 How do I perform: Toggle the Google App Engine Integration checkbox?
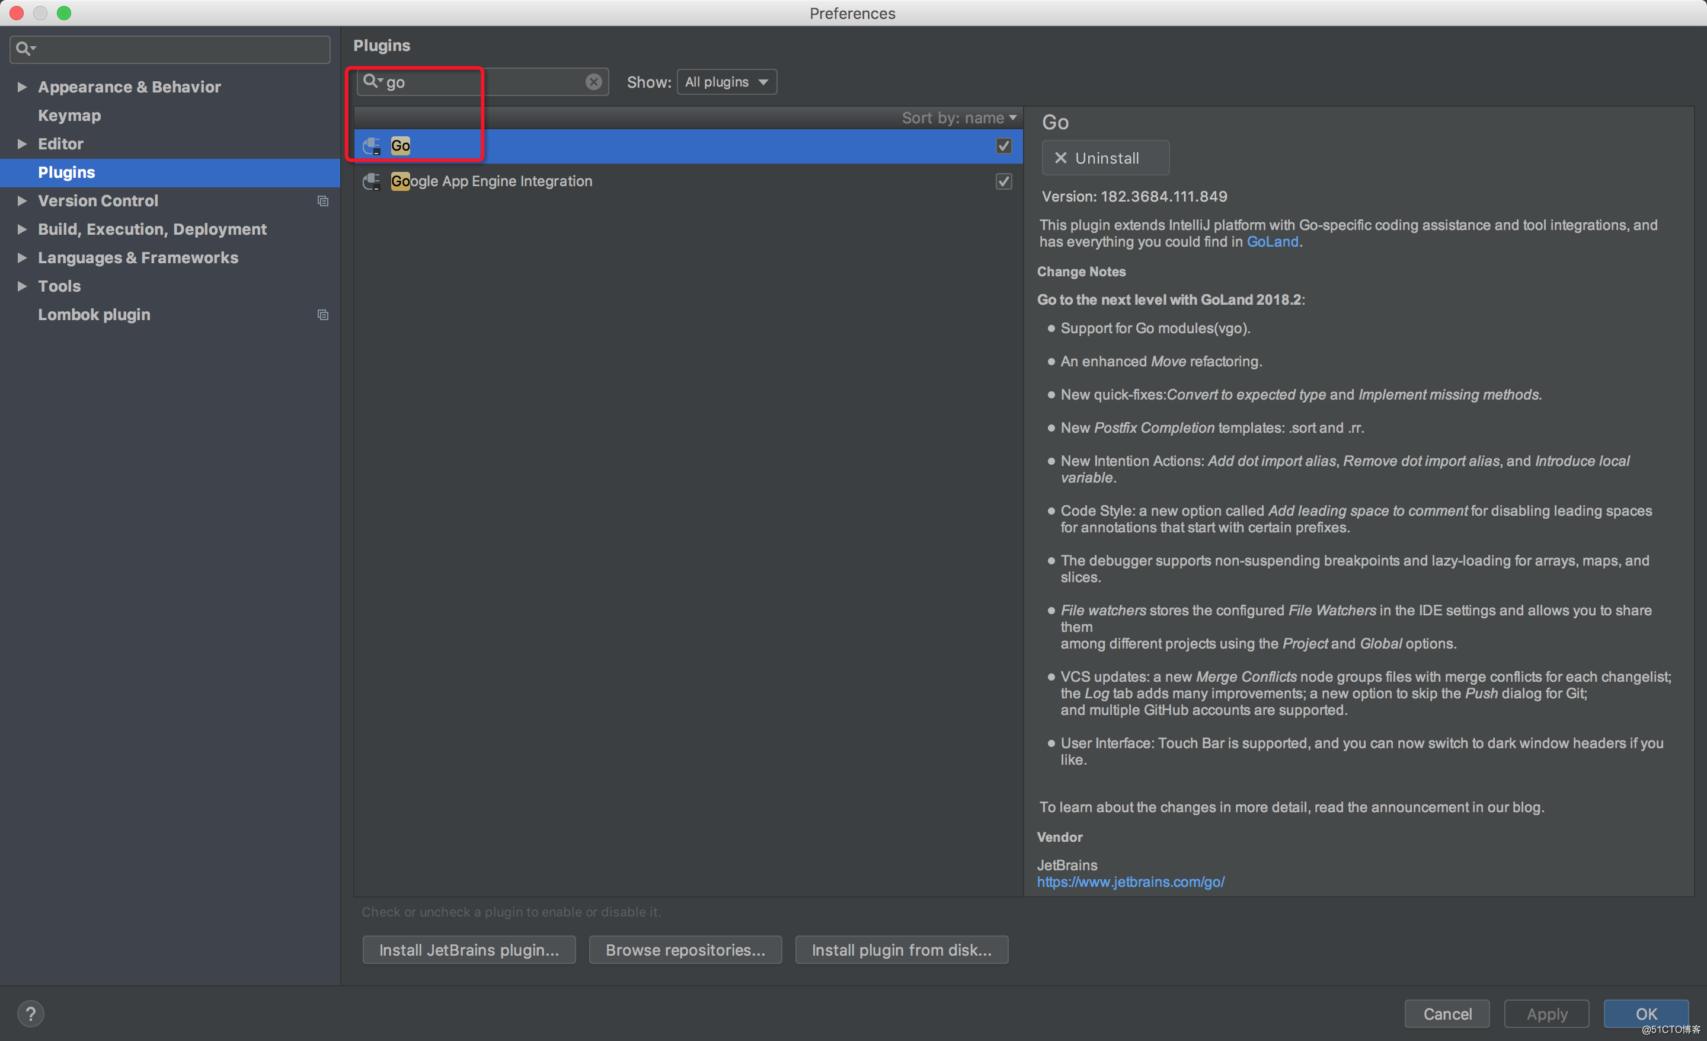[x=1003, y=181]
